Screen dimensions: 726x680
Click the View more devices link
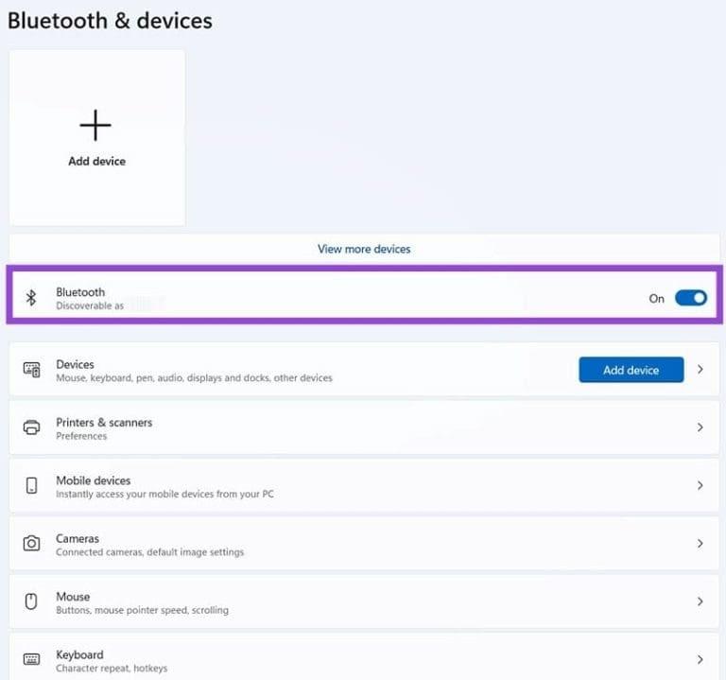[364, 249]
